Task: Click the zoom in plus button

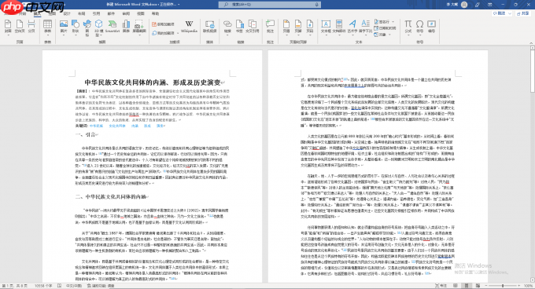Action: (x=519, y=286)
